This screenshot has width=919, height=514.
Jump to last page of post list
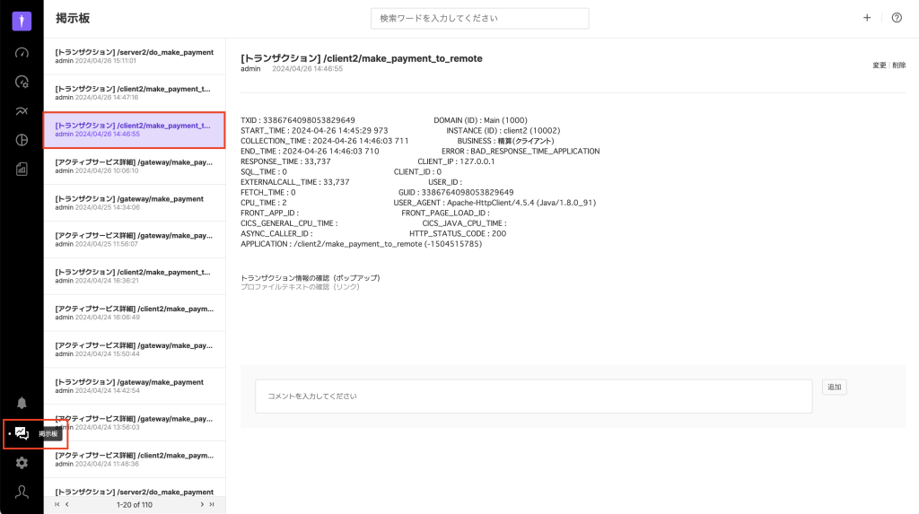click(212, 504)
